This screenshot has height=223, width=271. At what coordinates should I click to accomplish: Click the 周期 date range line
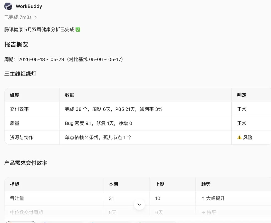tap(63, 59)
